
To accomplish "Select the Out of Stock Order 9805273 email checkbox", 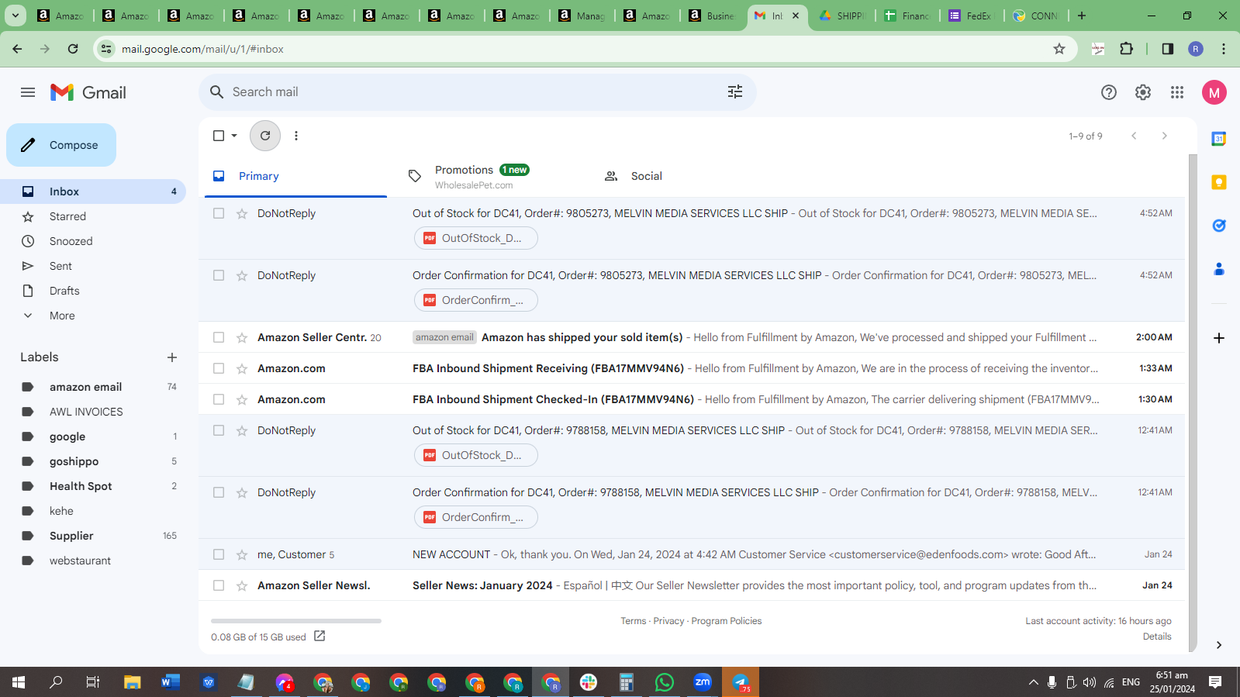I will pos(219,213).
